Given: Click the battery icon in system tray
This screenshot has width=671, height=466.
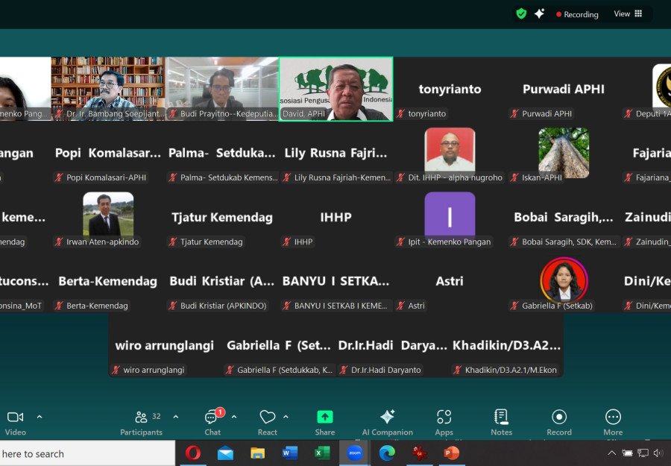Looking at the screenshot, I should point(627,453).
